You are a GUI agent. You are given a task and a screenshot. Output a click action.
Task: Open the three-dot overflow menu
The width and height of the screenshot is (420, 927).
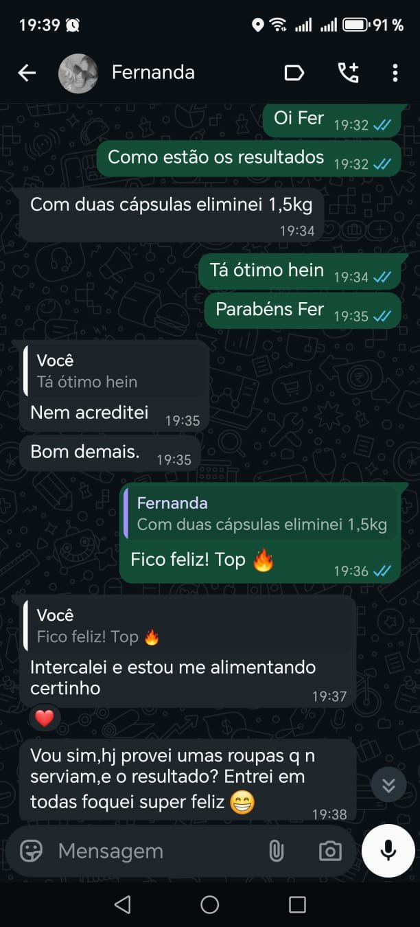coord(395,73)
